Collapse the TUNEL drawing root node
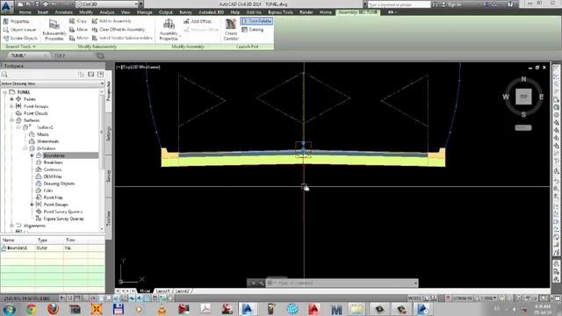 [x=5, y=92]
